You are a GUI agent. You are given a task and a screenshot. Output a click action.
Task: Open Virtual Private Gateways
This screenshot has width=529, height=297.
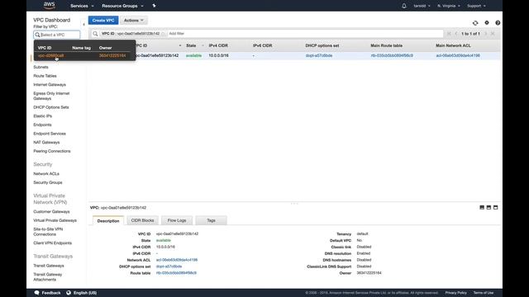[55, 220]
